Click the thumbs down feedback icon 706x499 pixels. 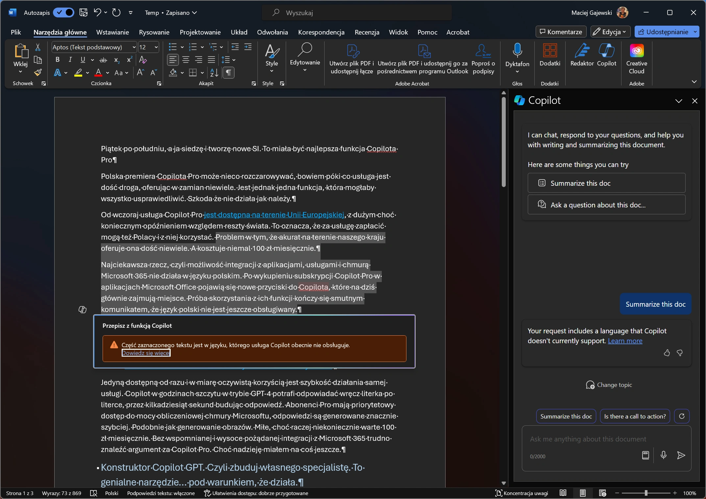[x=680, y=353]
